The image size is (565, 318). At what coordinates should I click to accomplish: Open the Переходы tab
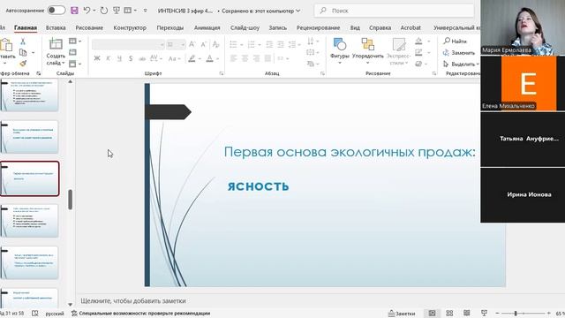pyautogui.click(x=170, y=27)
